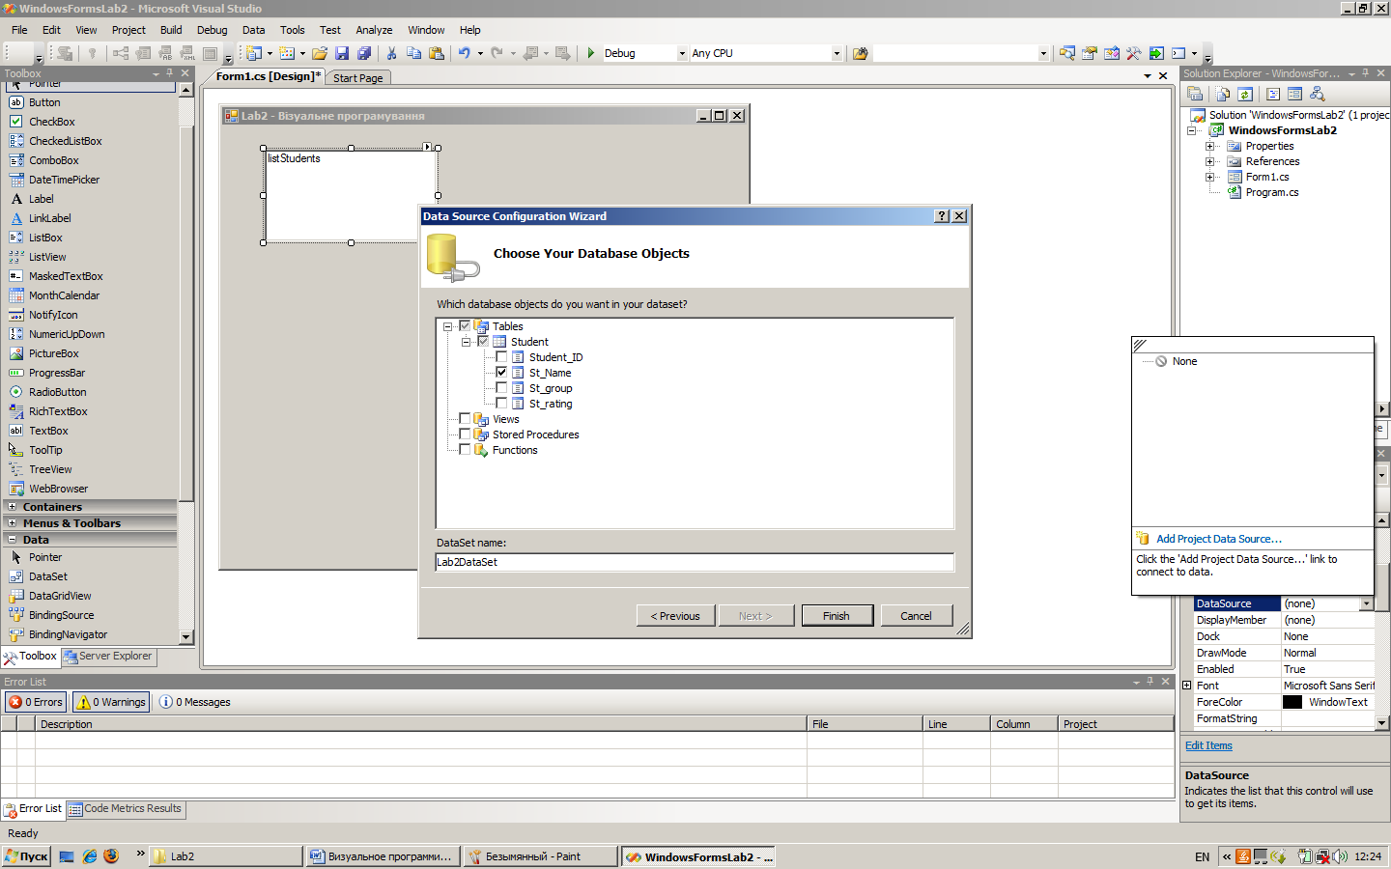
Task: Click the Paste icon in toolbar
Action: (x=437, y=53)
